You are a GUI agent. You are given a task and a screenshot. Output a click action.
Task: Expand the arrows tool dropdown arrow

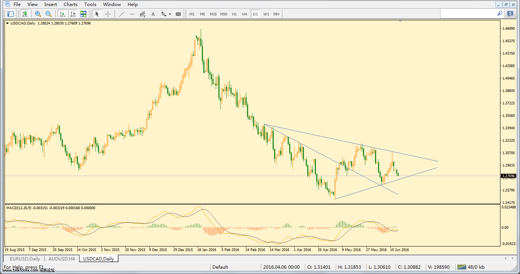tap(170, 14)
